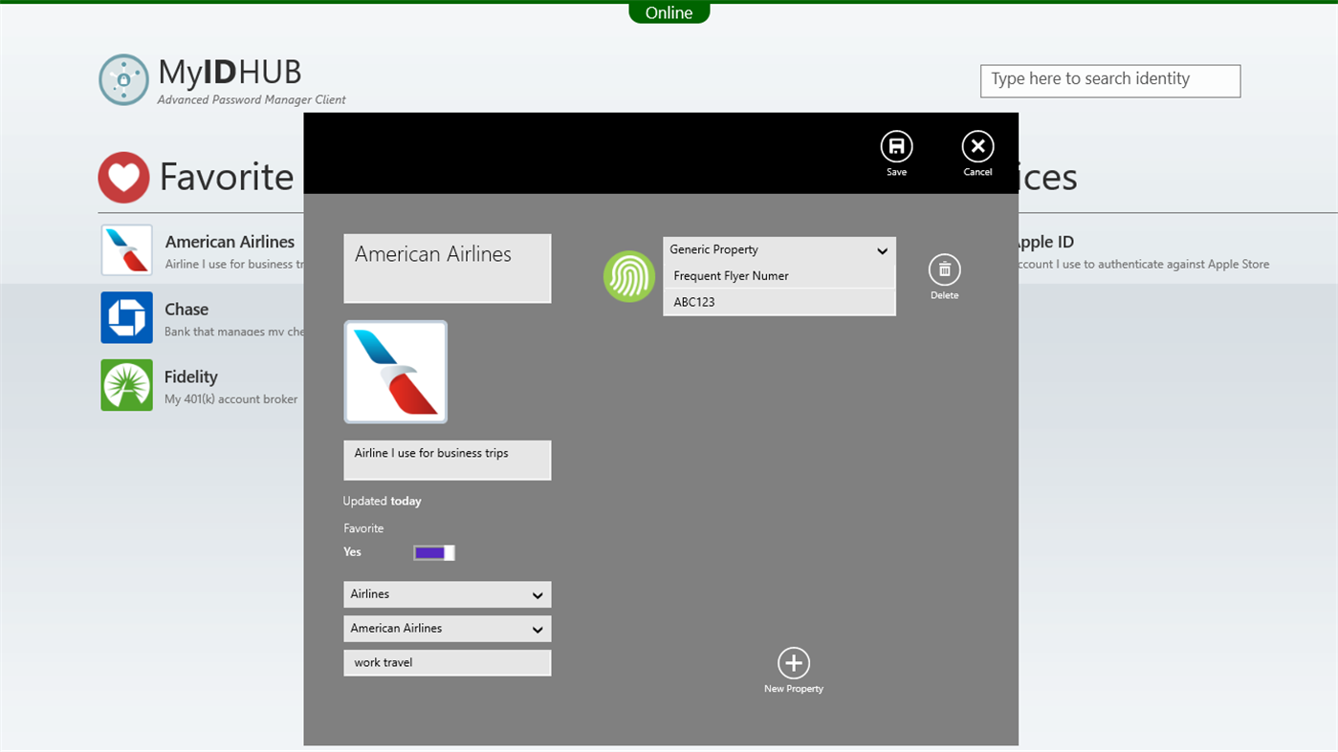The height and width of the screenshot is (752, 1338).
Task: Toggle the Favorite switch off
Action: point(433,552)
